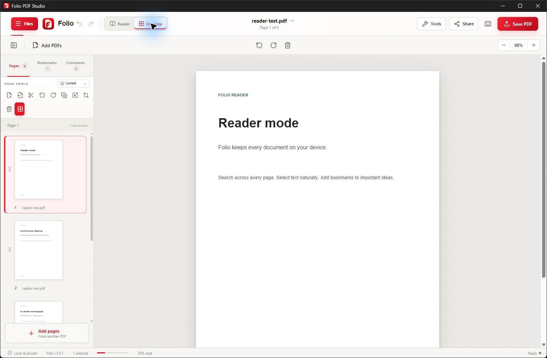Delete page using center toolbar trash
Image resolution: width=547 pixels, height=358 pixels.
(288, 45)
